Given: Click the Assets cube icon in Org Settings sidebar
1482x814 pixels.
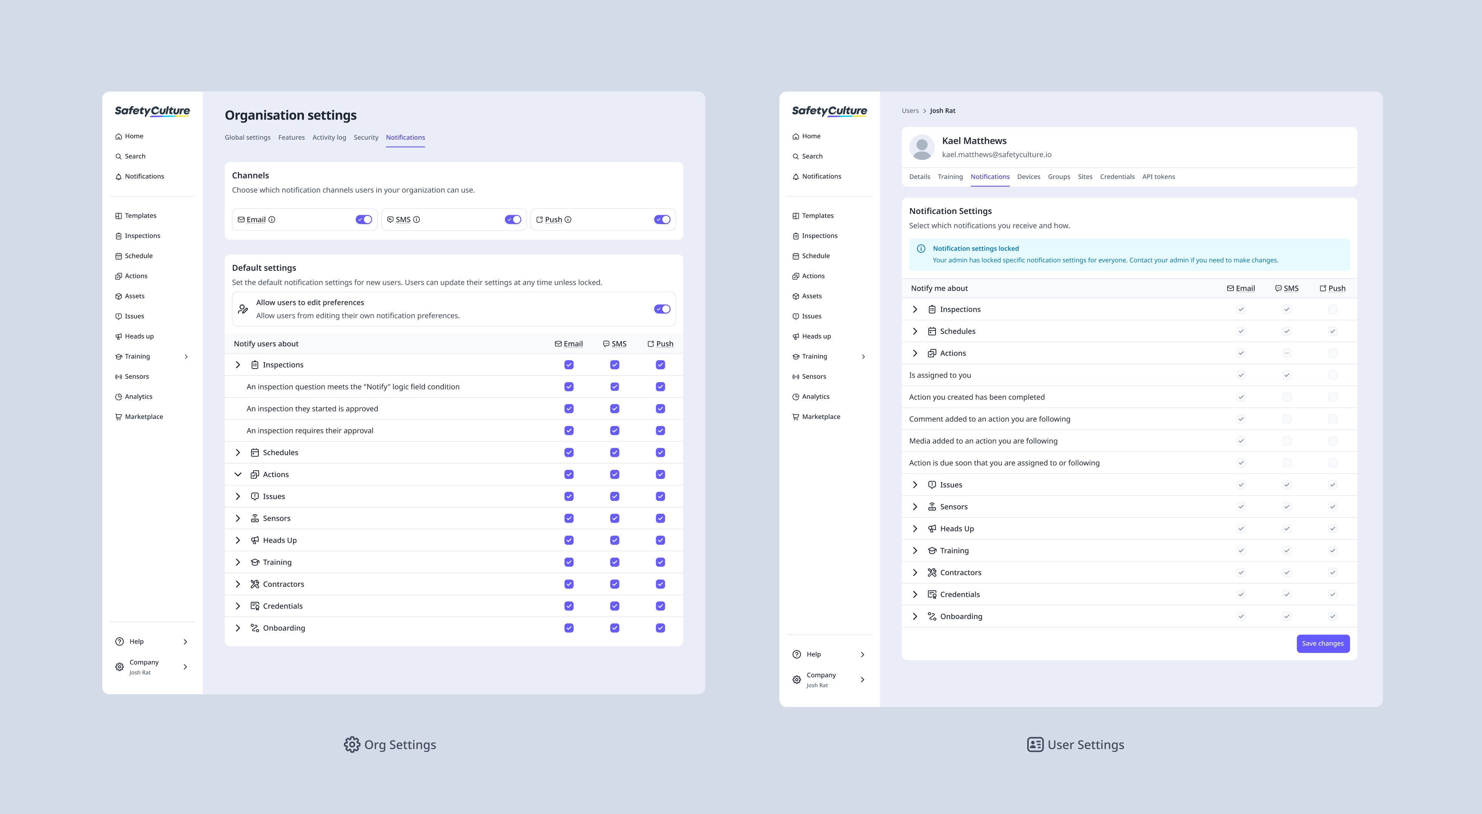Looking at the screenshot, I should (x=118, y=296).
